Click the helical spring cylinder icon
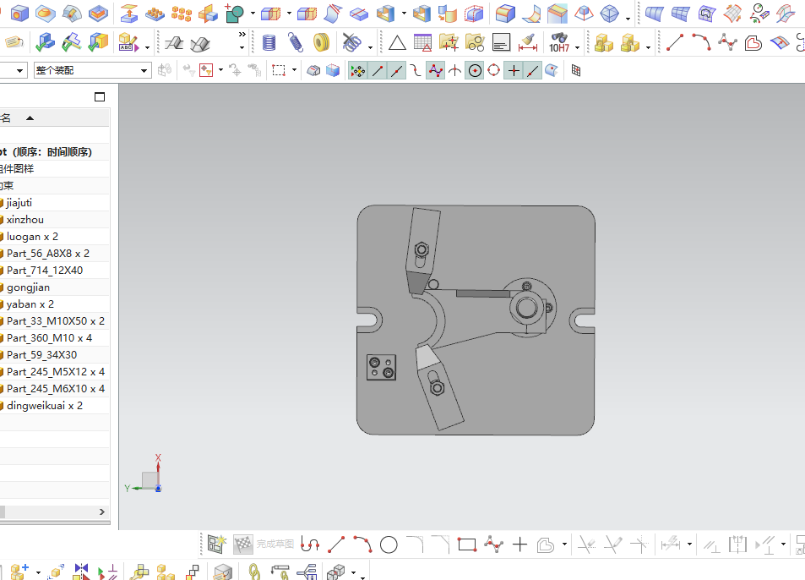This screenshot has width=805, height=580. pyautogui.click(x=269, y=42)
